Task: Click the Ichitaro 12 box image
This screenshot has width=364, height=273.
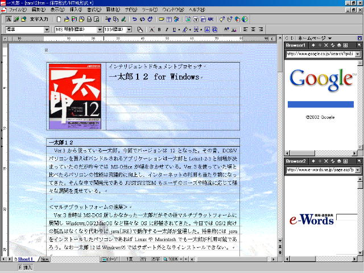Action: [75, 97]
